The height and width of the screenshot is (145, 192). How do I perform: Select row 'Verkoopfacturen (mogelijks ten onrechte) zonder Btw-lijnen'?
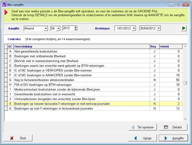point(93,99)
